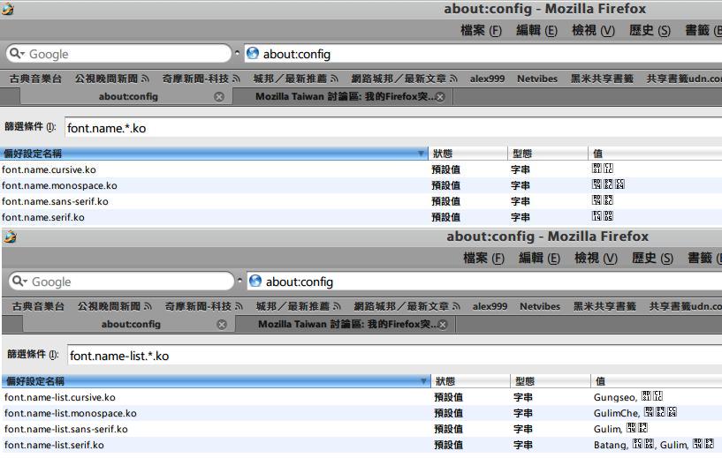Switch to Mozilla Taiwan 討論區 tab in lower window
This screenshot has height=458, width=722.
coord(346,324)
